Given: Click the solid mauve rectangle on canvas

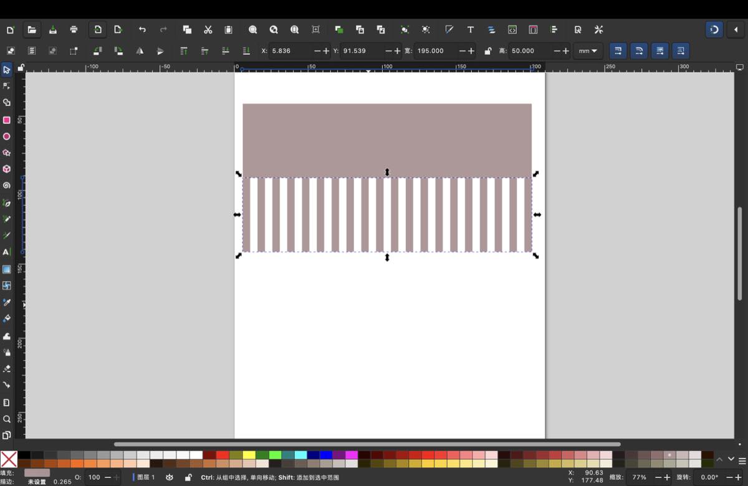Looking at the screenshot, I should [x=387, y=140].
